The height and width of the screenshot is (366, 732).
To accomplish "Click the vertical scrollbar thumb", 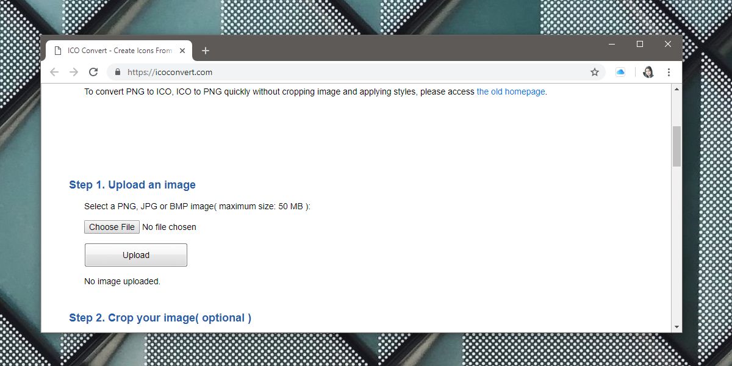I will (x=676, y=146).
